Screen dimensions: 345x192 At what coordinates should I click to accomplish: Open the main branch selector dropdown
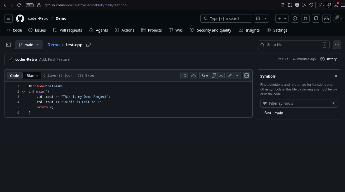29,45
